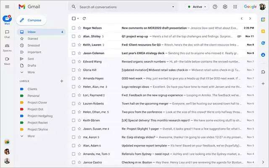Open the Chat section in left rail
Image resolution: width=269 pixels, height=168 pixels.
(x=7, y=34)
